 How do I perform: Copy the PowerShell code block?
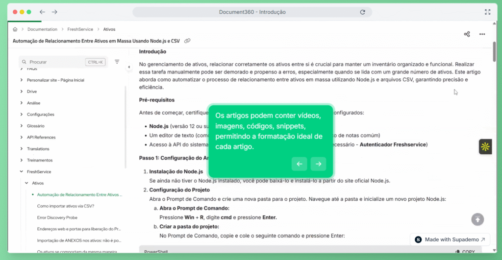465,252
